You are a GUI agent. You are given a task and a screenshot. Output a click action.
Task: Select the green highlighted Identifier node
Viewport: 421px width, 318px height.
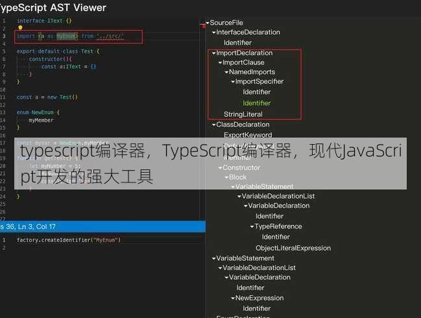pos(257,103)
